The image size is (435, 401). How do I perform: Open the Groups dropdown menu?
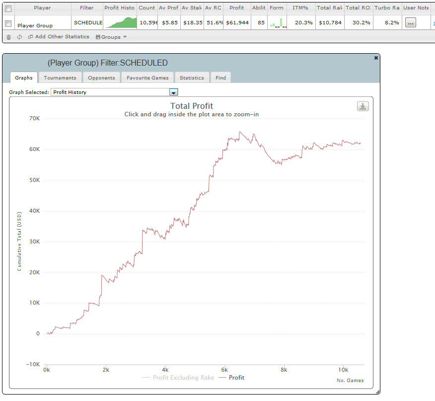point(111,37)
